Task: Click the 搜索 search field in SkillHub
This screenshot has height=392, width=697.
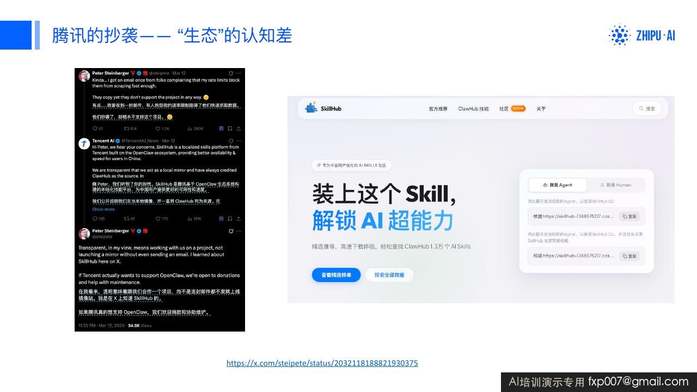Action: (x=647, y=108)
